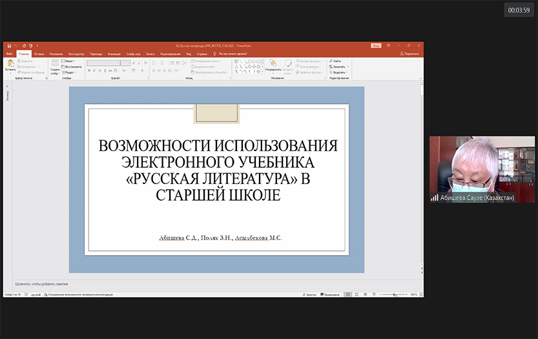Click the Paste (Вставить) clipboard icon

tap(10, 63)
